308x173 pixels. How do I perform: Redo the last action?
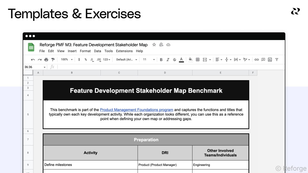(40, 60)
